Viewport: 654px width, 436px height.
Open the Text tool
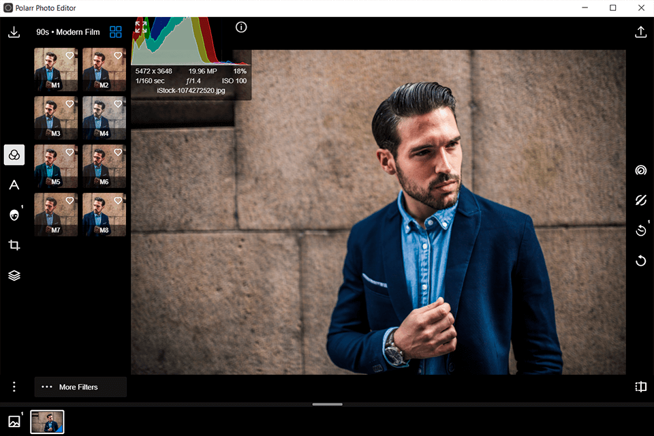[14, 185]
